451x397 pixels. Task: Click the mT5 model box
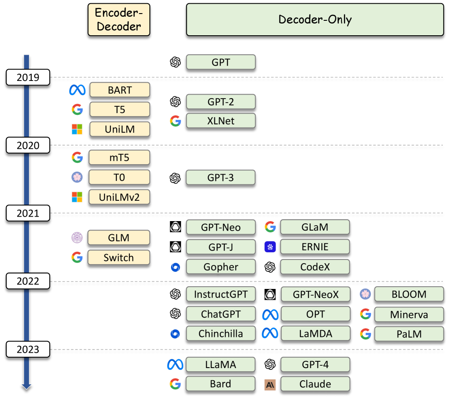coord(119,157)
